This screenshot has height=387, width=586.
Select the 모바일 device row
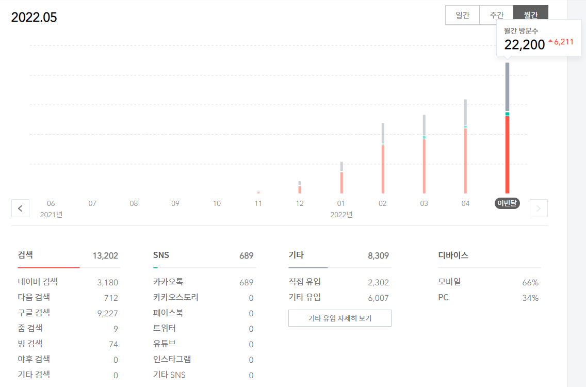point(489,282)
